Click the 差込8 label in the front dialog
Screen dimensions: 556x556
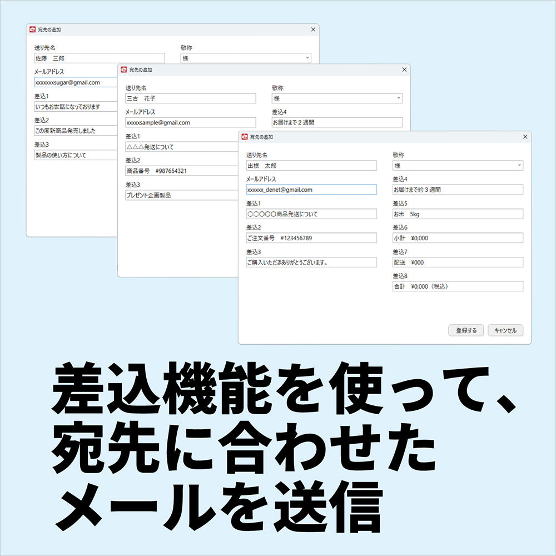pyautogui.click(x=400, y=276)
